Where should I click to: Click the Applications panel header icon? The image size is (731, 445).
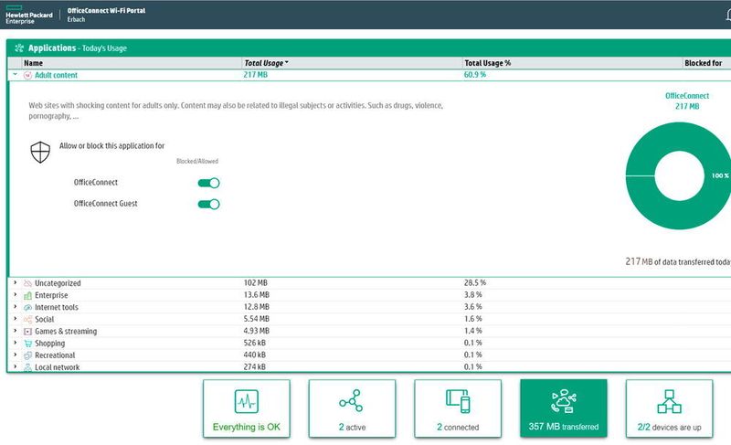coord(19,48)
